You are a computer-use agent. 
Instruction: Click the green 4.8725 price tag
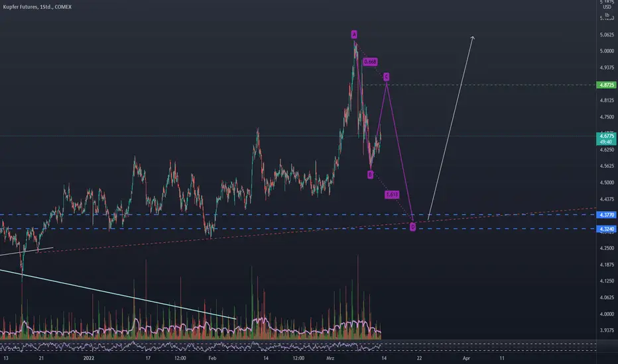(607, 85)
